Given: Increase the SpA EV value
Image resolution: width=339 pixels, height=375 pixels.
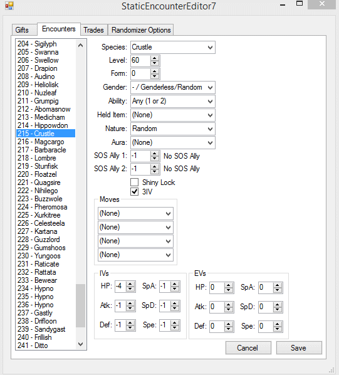Looking at the screenshot, I should 278,285.
